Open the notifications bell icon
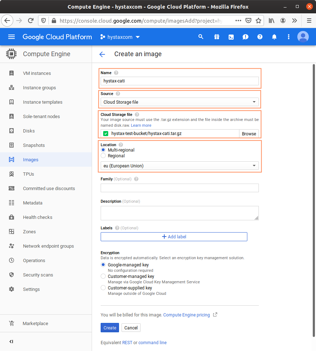Viewport: 316px width, 351px height. pyautogui.click(x=274, y=37)
